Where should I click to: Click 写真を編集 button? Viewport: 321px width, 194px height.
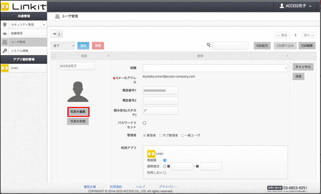[78, 112]
